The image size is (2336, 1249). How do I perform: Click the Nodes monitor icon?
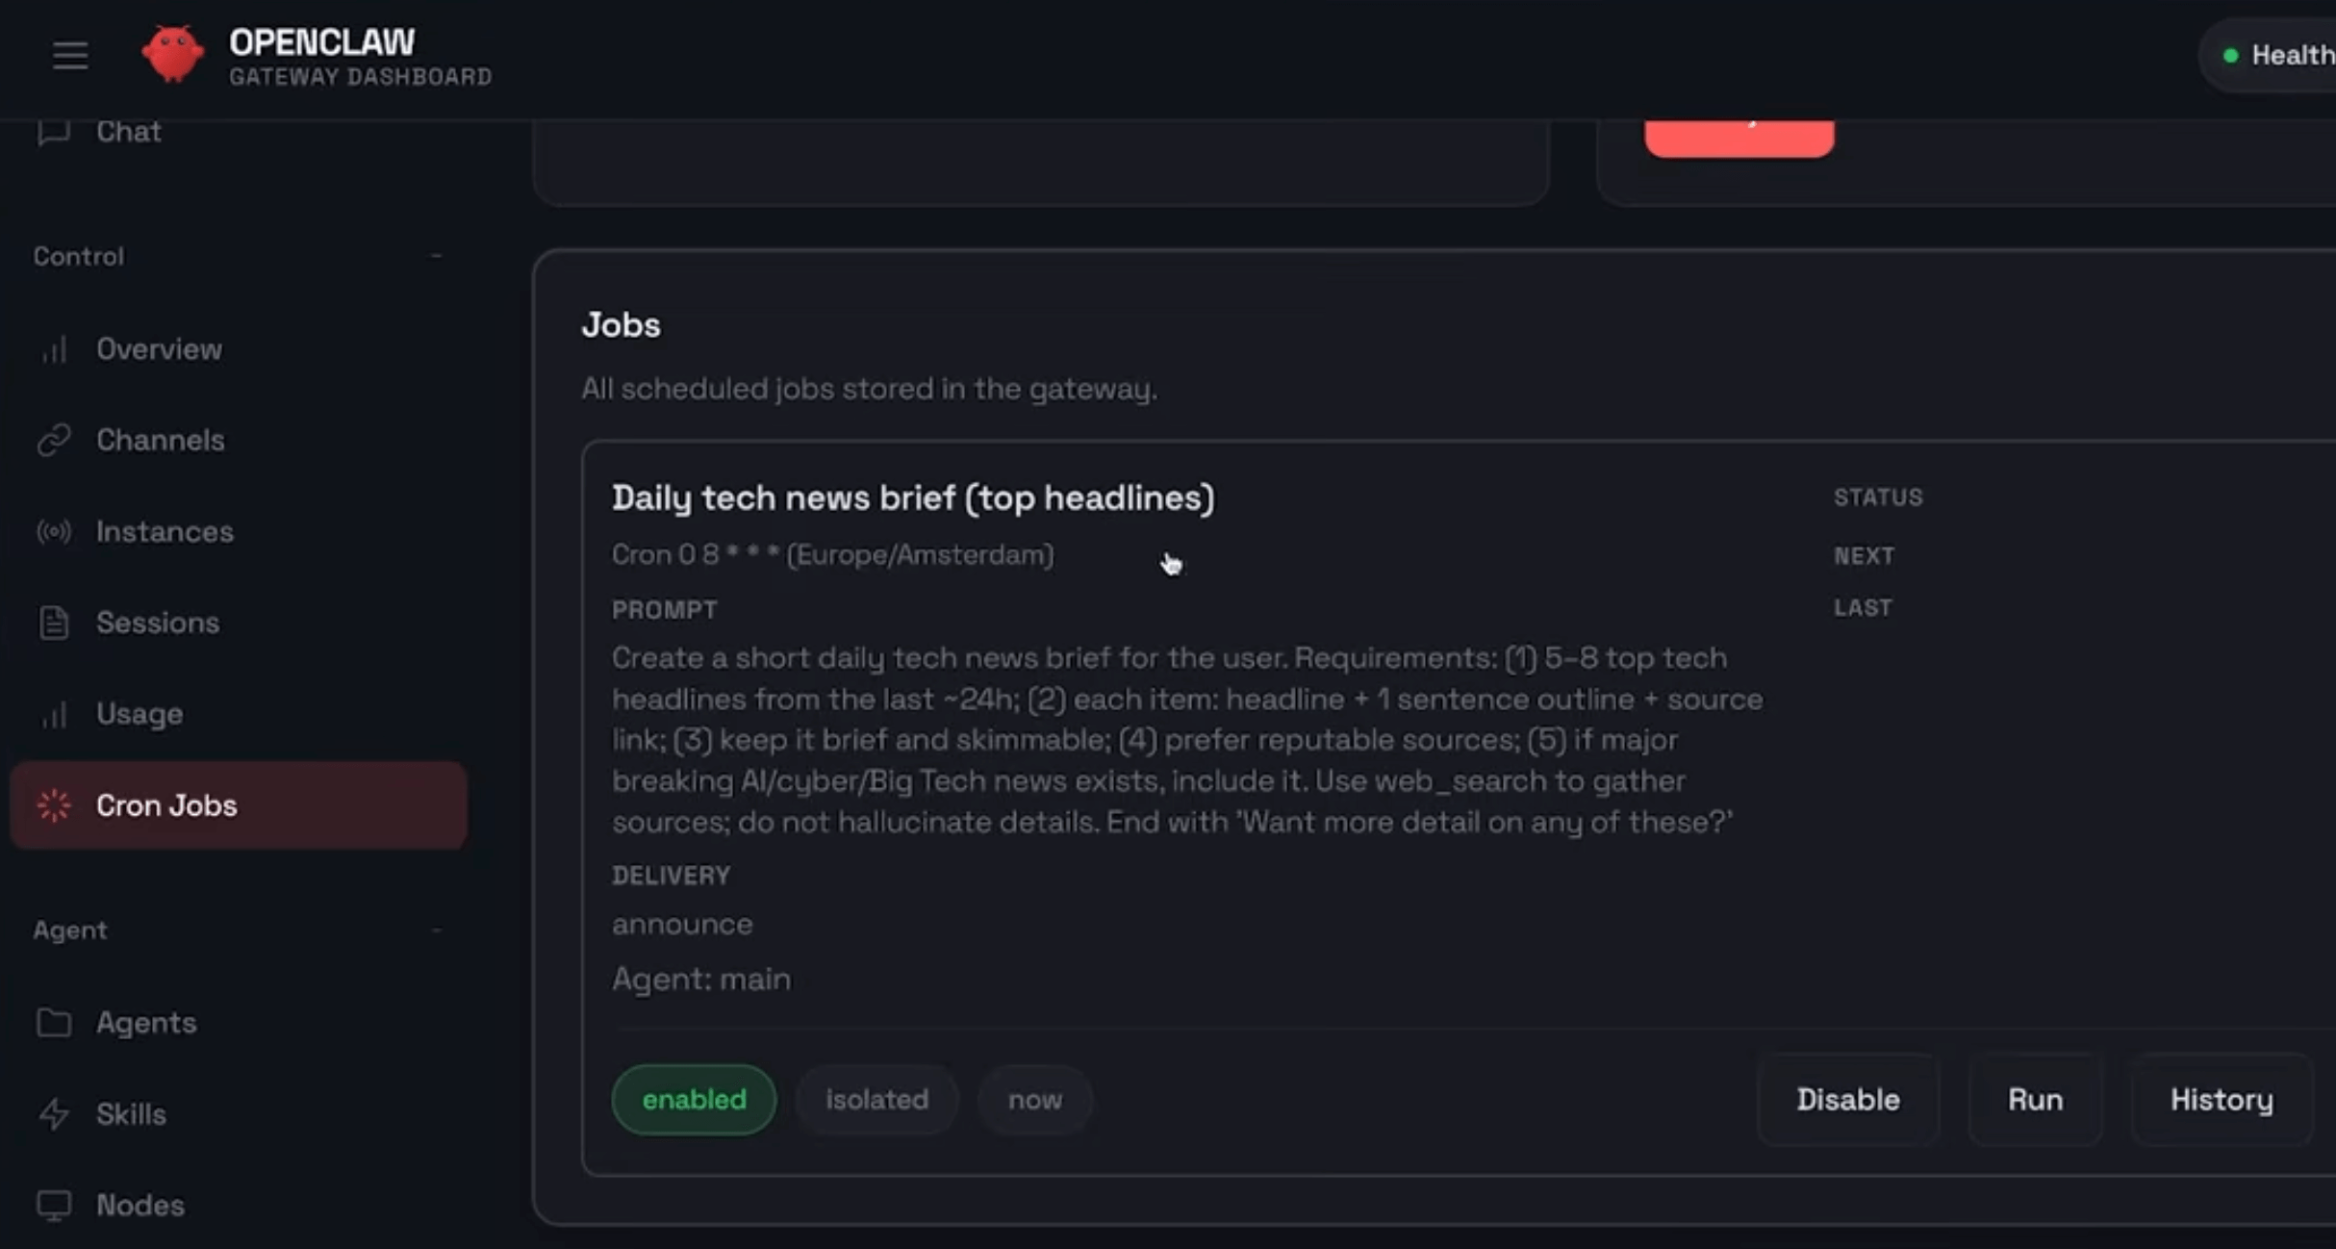point(54,1205)
